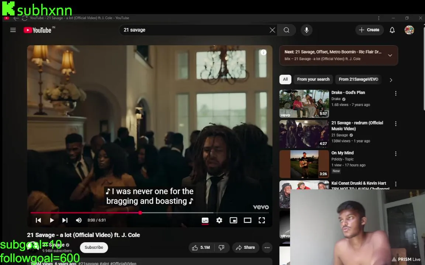
Task: Dislike the video
Action: tap(221, 247)
